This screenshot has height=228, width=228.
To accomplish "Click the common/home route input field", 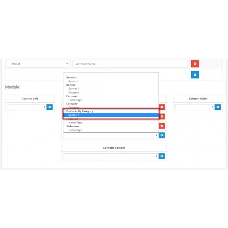I will pyautogui.click(x=130, y=64).
